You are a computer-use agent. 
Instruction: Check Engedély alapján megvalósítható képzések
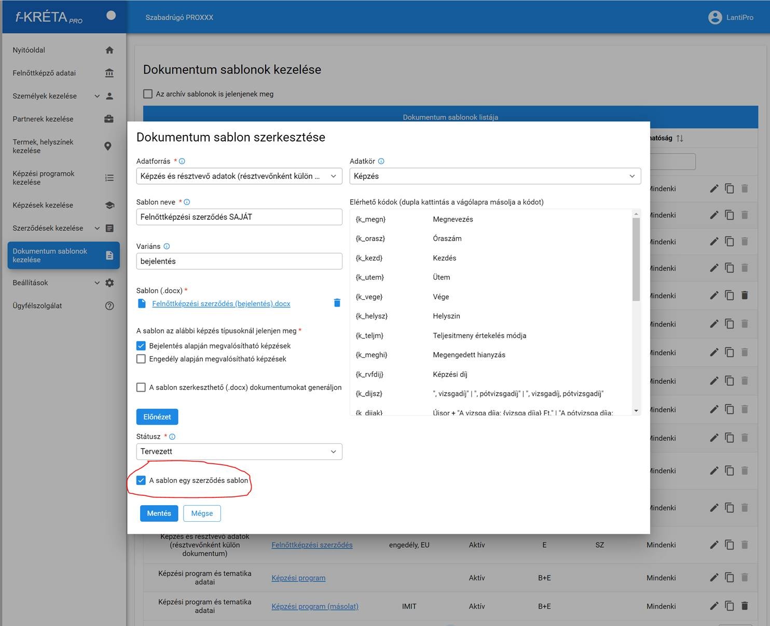(x=141, y=359)
